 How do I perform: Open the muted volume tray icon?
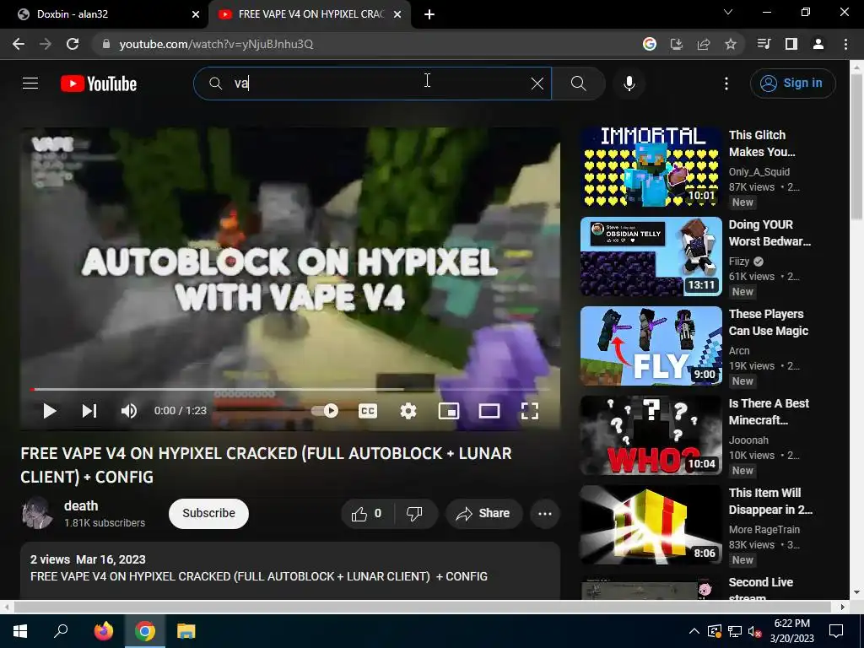[x=755, y=631]
